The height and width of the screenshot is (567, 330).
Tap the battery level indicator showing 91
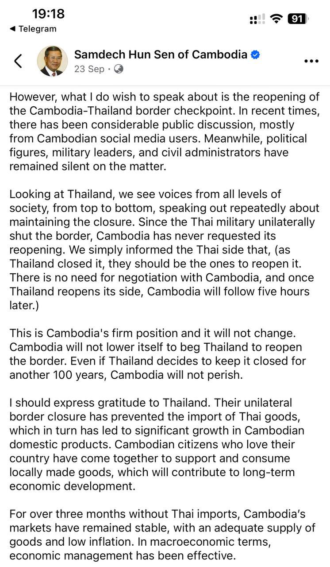(298, 19)
